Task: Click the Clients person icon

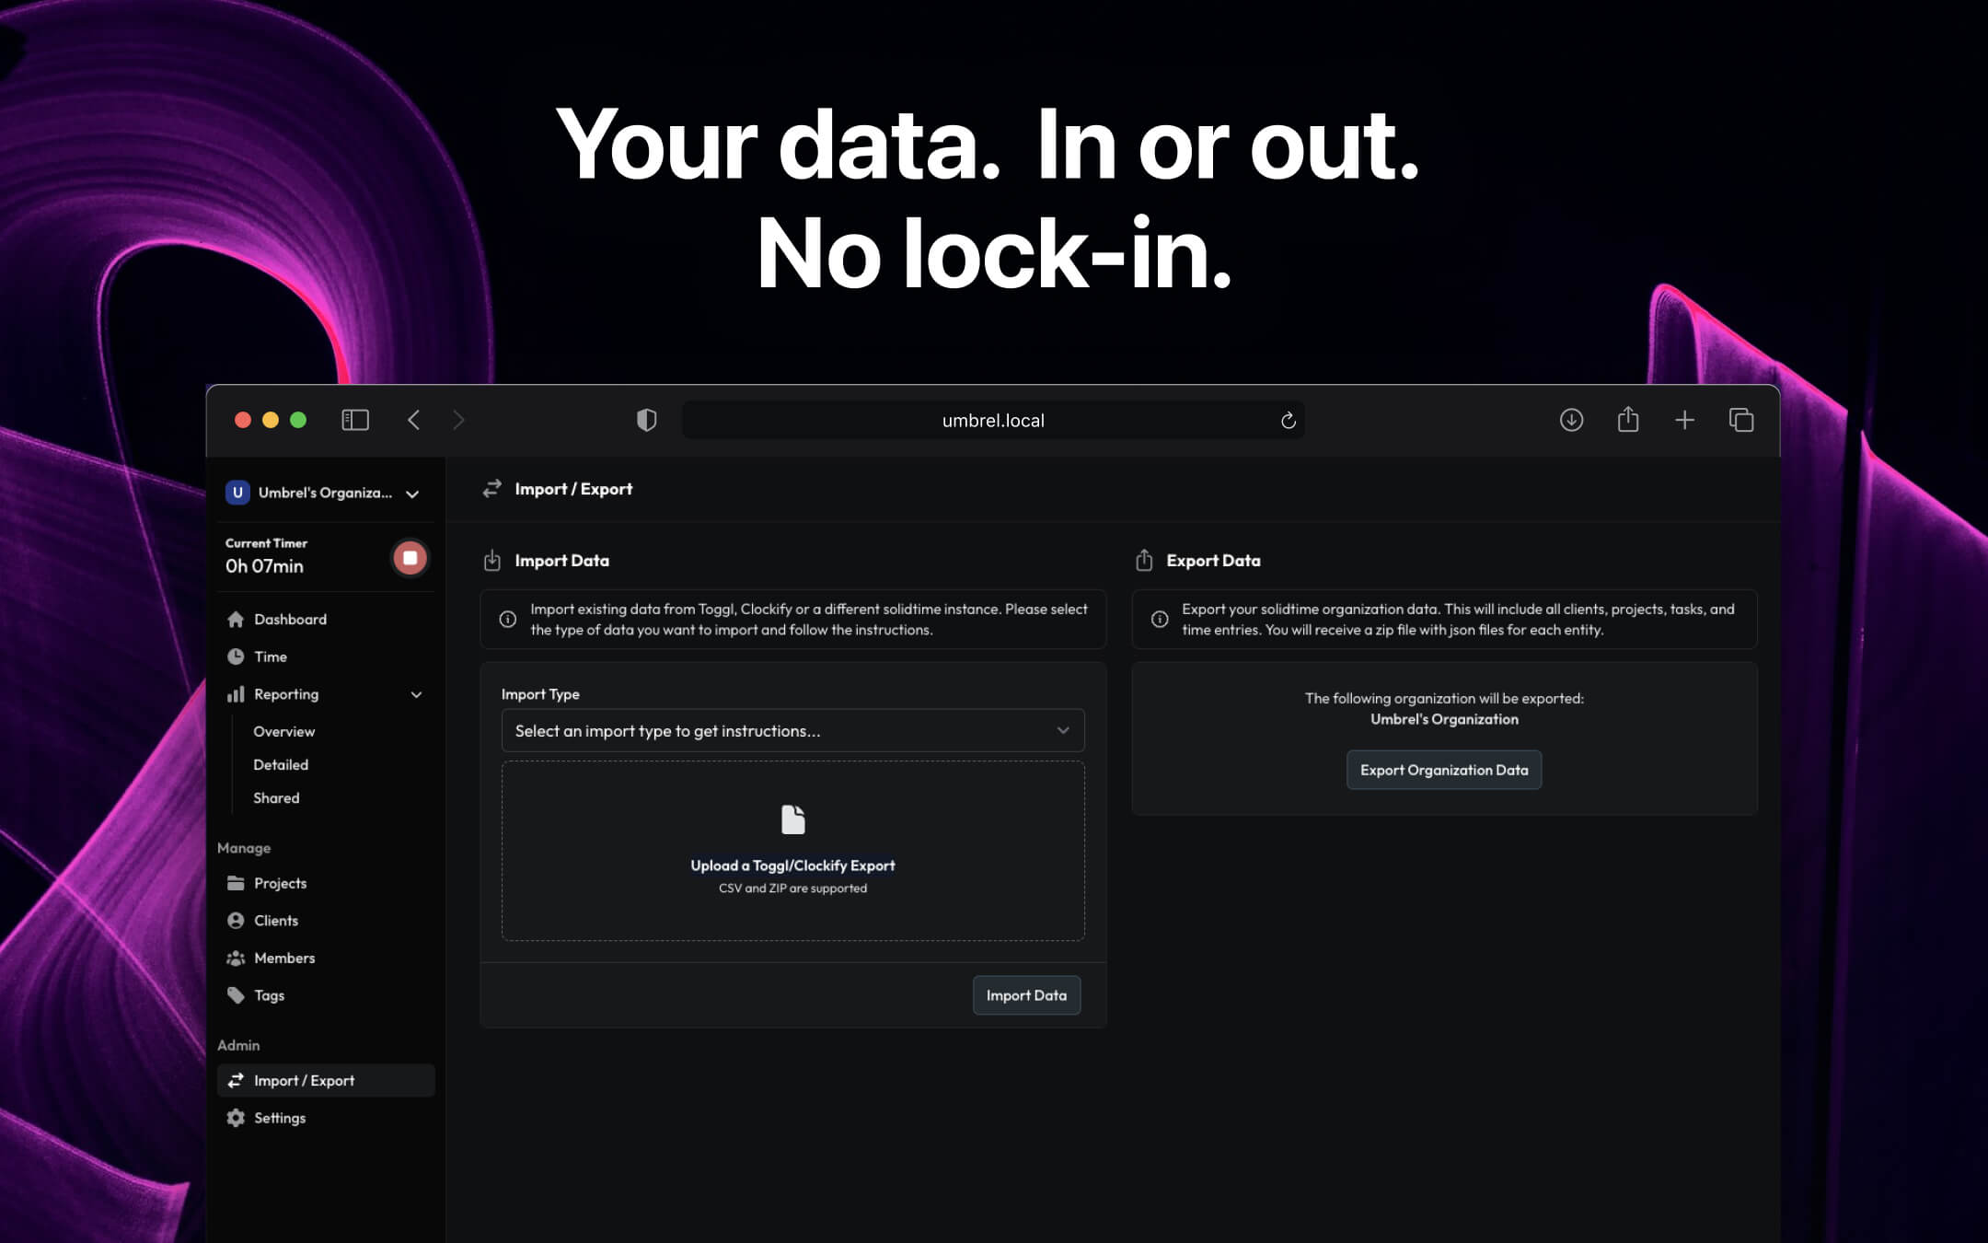Action: click(237, 920)
